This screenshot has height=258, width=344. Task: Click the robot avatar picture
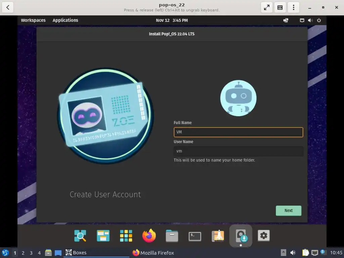coord(238,98)
